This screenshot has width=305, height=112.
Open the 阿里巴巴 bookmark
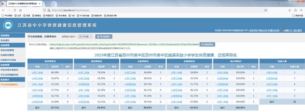(48, 15)
